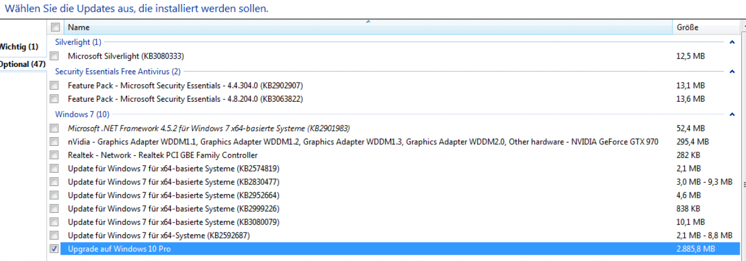Viewport: 746px width, 261px height.
Task: Select update text for KB3080079
Action: pyautogui.click(x=173, y=222)
